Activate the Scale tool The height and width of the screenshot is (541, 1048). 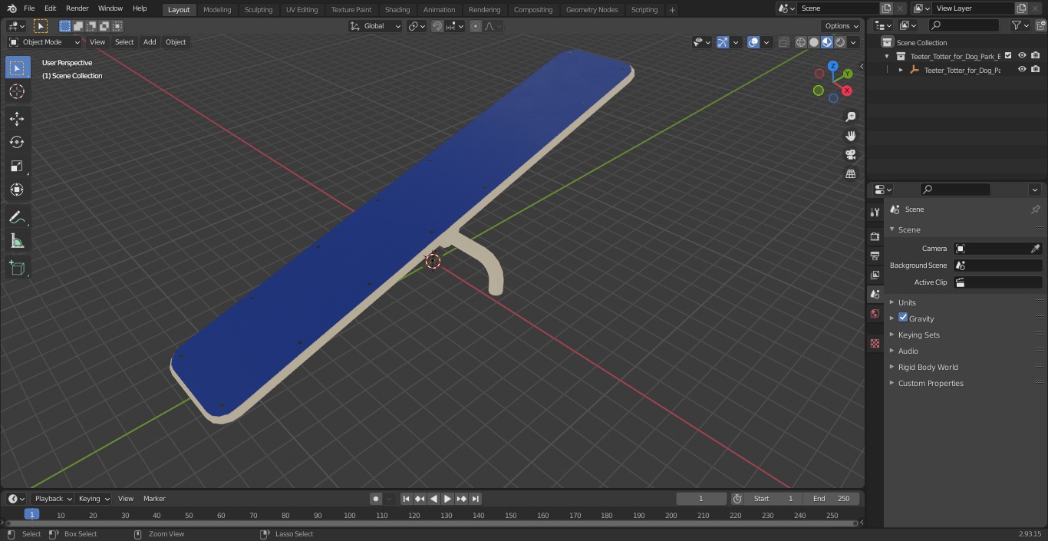coord(17,166)
